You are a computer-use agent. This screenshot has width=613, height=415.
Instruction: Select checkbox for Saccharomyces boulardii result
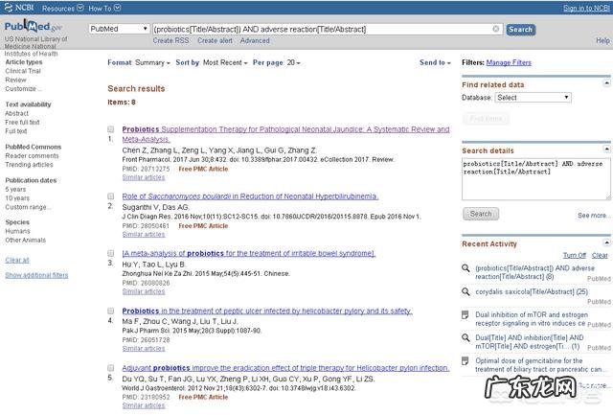click(112, 196)
